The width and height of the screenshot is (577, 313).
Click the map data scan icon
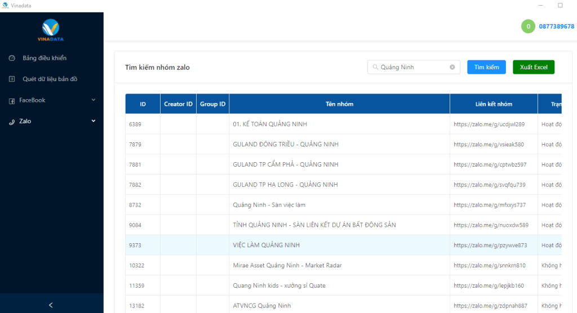[x=12, y=79]
